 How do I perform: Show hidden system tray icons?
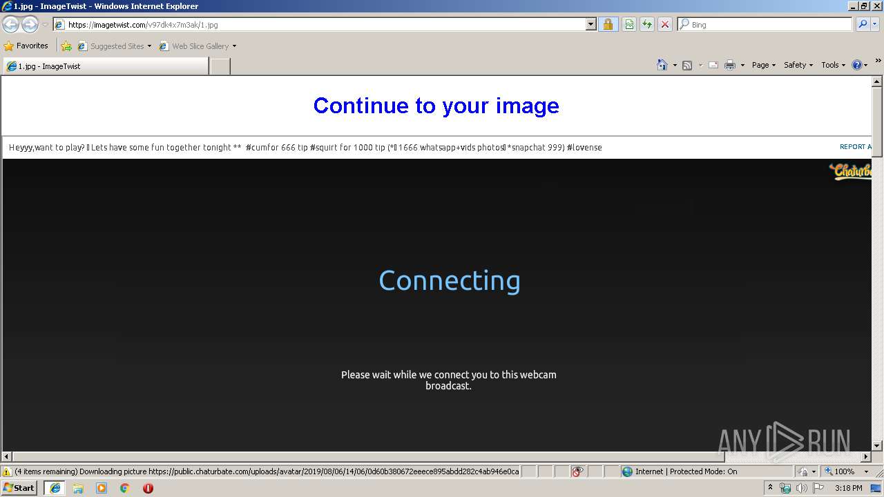pos(770,487)
